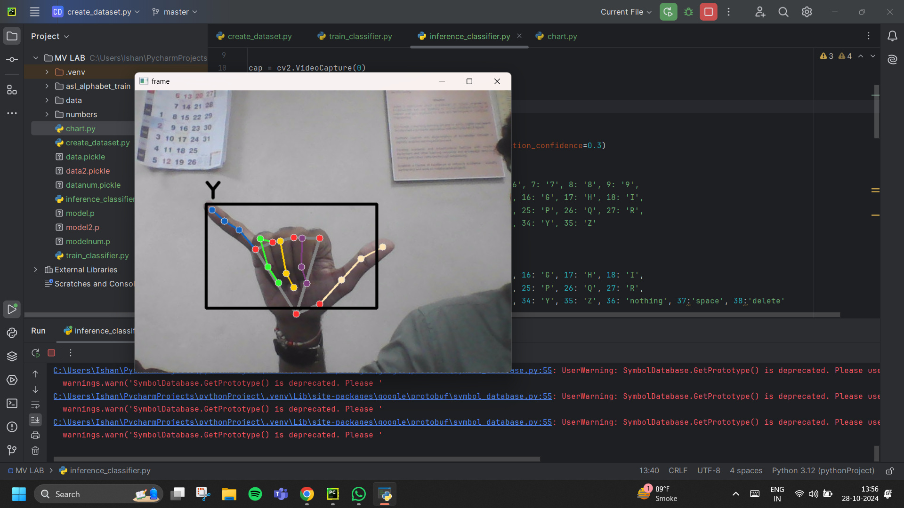Open the Commit tool window
Image resolution: width=904 pixels, height=508 pixels.
click(x=12, y=59)
